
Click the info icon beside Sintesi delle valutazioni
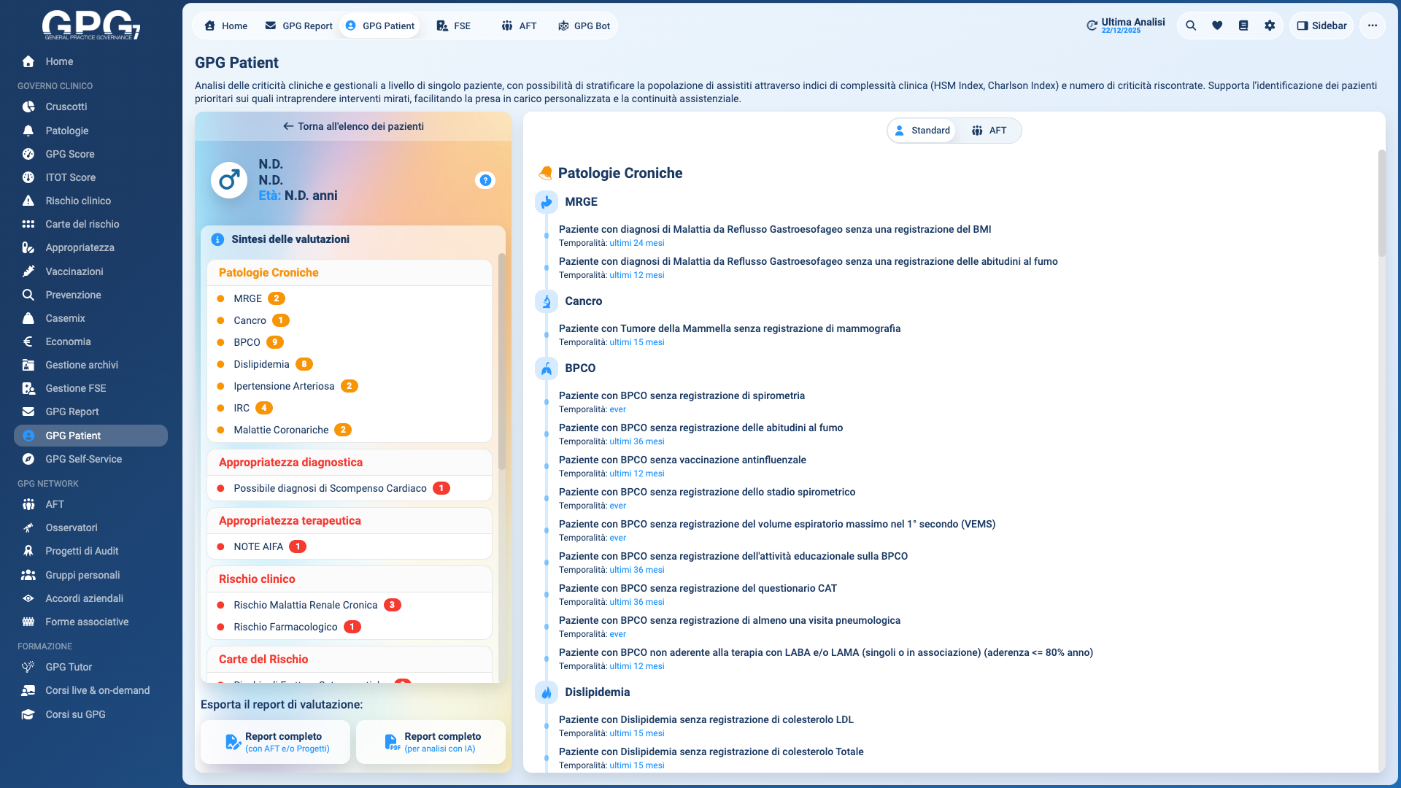(x=217, y=239)
